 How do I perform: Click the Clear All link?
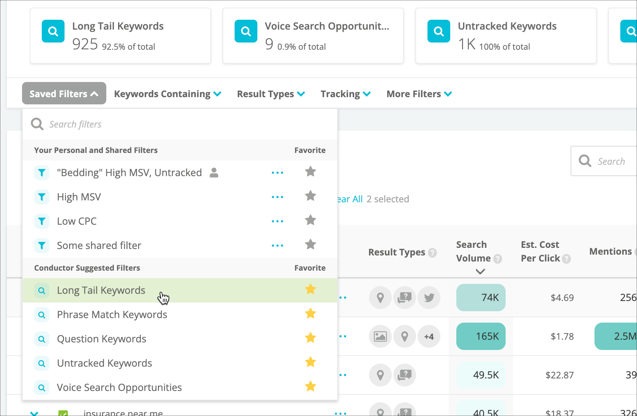(350, 199)
